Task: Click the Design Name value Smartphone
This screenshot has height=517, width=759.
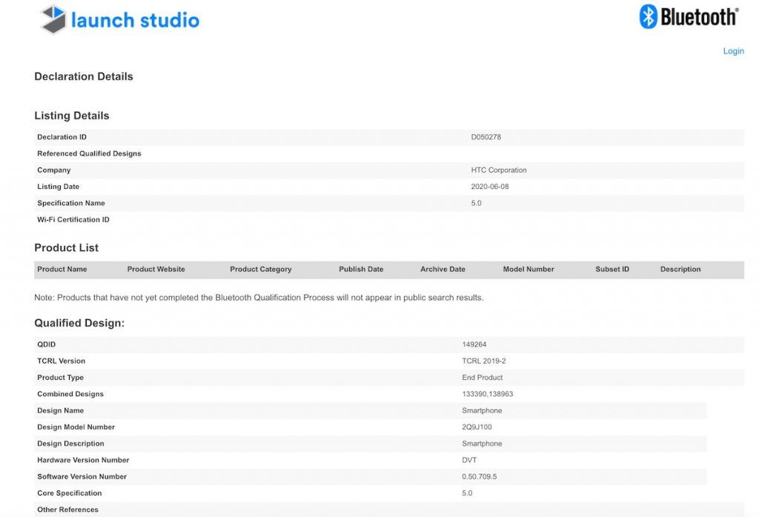Action: pyautogui.click(x=482, y=410)
